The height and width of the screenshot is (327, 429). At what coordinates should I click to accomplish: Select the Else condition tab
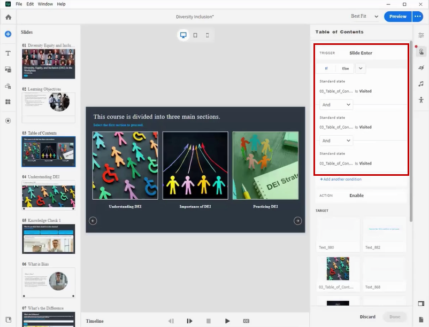345,68
